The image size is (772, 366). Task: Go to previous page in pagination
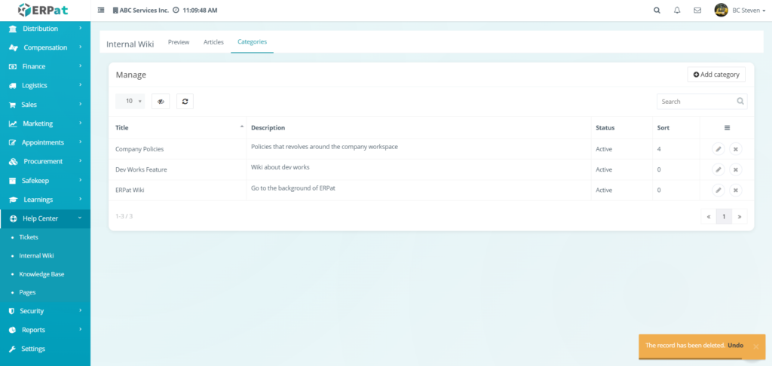[709, 216]
